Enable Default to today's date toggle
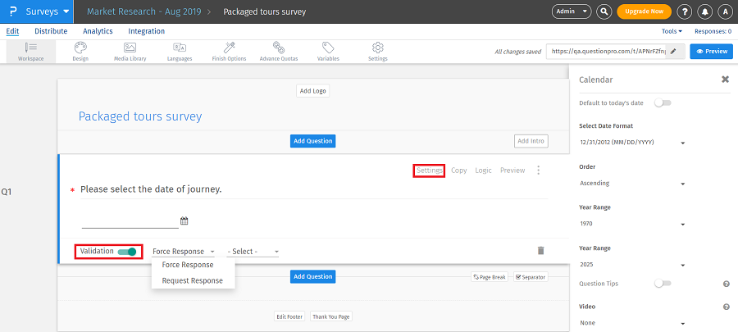Viewport: 738px width, 332px height. click(663, 102)
